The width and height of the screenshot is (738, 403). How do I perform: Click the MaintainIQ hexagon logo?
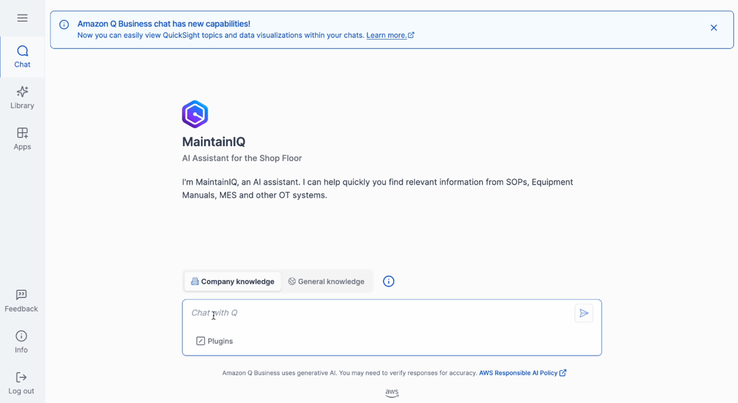point(195,114)
